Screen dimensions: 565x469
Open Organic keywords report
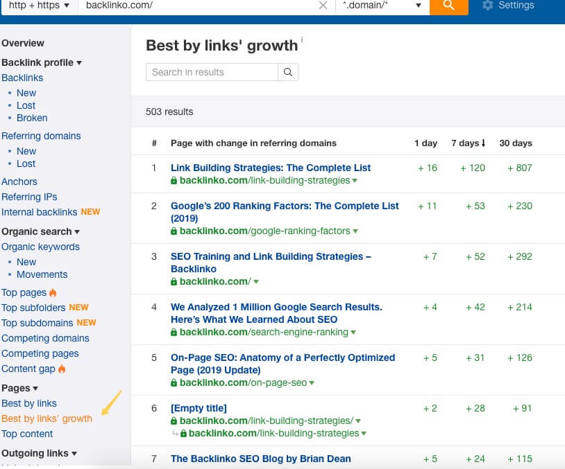[x=40, y=247]
